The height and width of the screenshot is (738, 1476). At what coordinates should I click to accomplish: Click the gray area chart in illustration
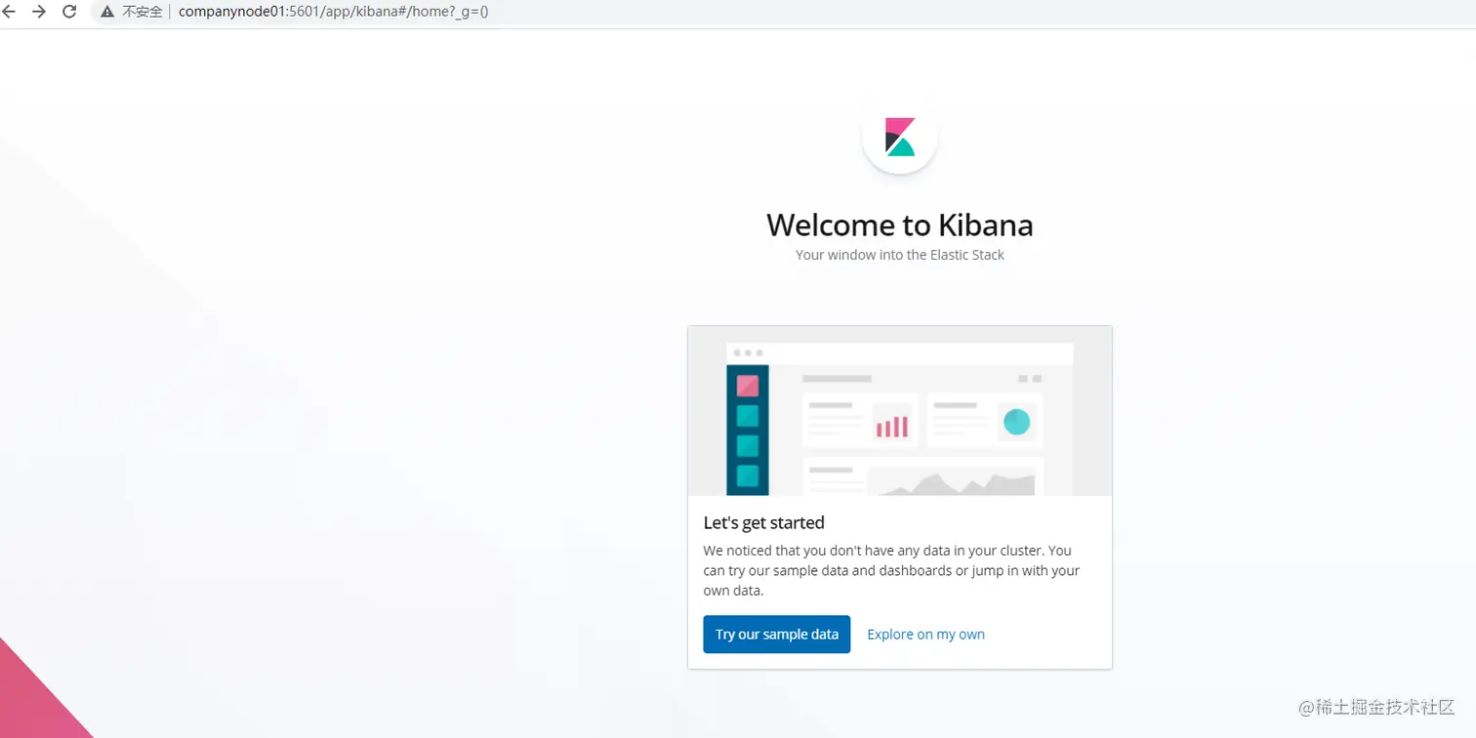(x=950, y=483)
